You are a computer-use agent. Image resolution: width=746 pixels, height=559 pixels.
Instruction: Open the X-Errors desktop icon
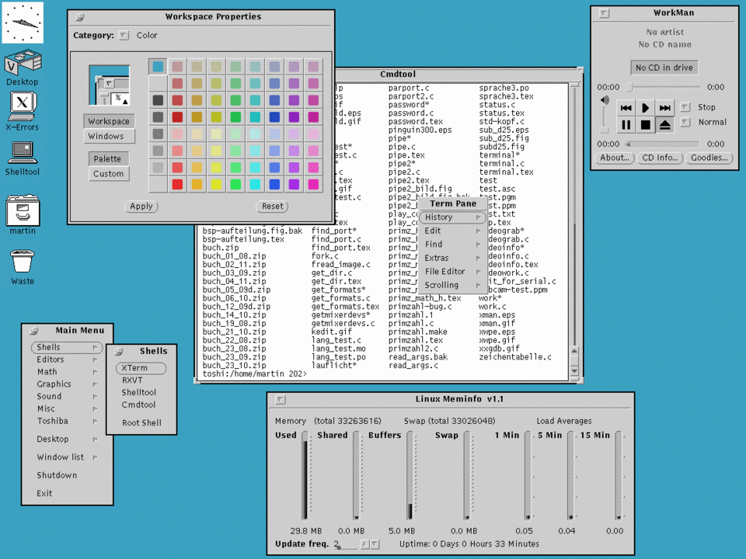[22, 105]
